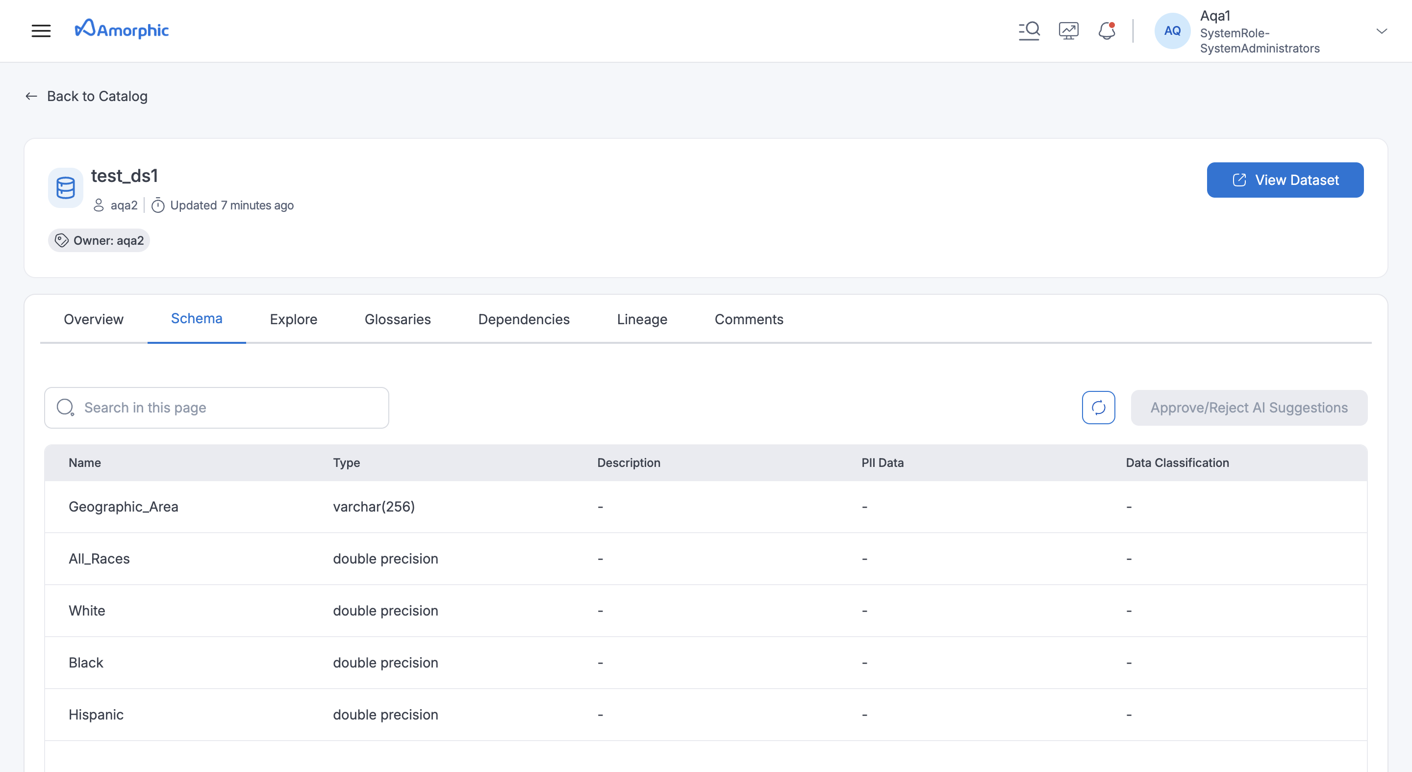1412x772 pixels.
Task: Switch to the Explore tab
Action: [293, 319]
